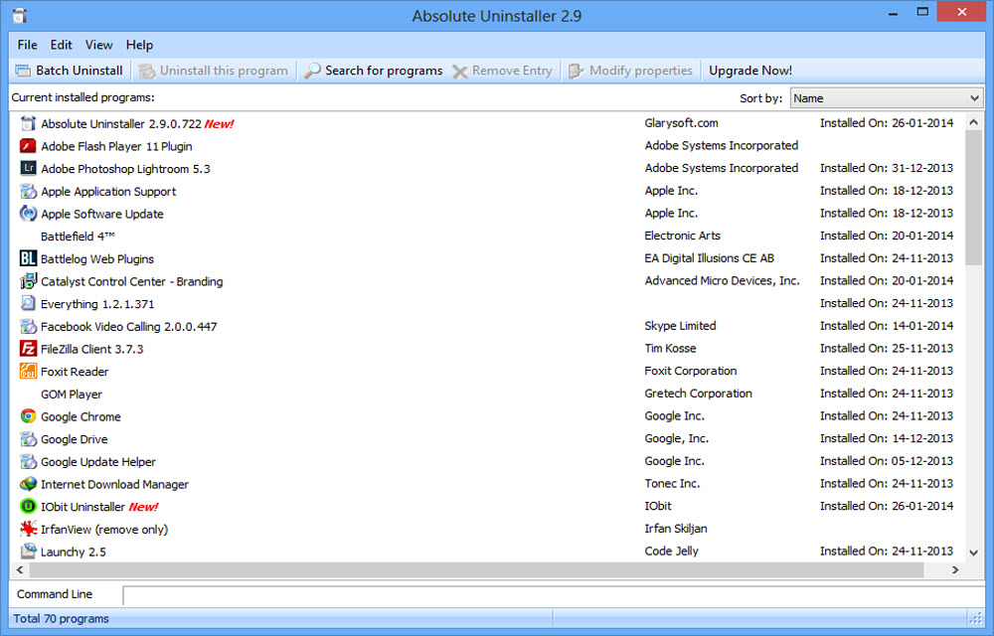Click the Total 70 programs status text

[61, 618]
